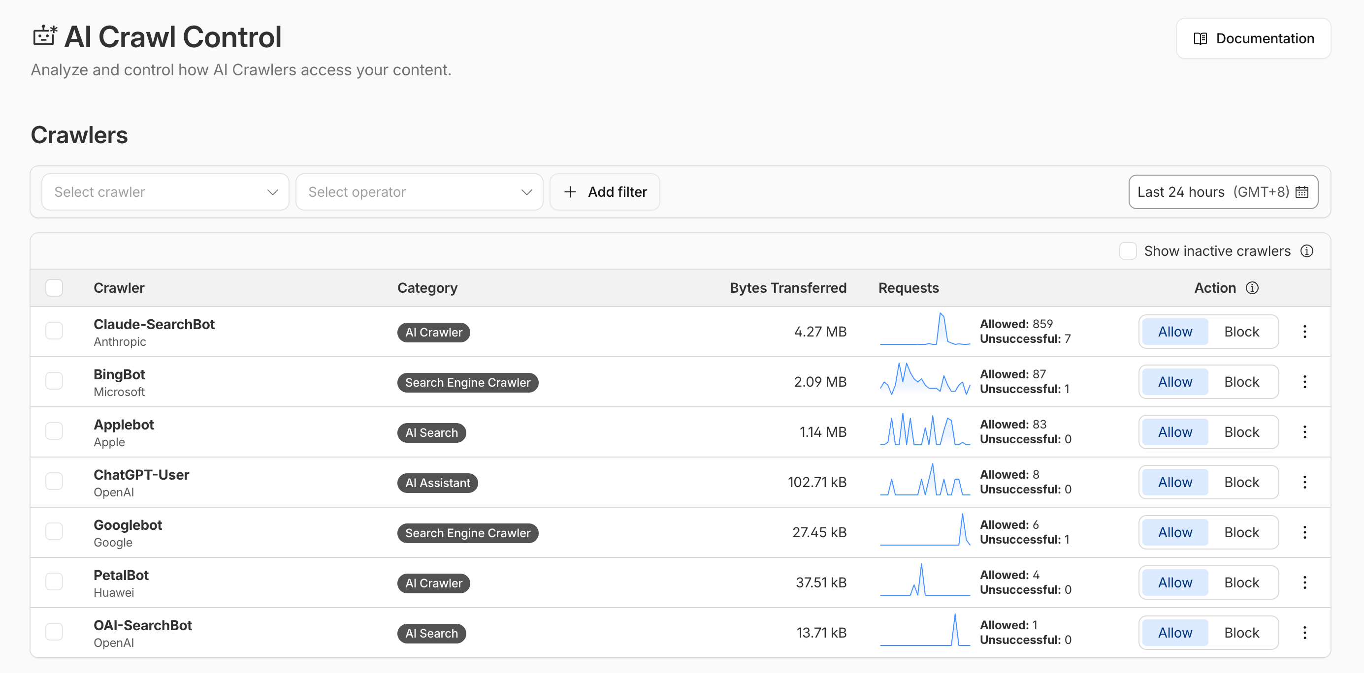Select the Claude-SearchBot row checkbox

click(54, 331)
